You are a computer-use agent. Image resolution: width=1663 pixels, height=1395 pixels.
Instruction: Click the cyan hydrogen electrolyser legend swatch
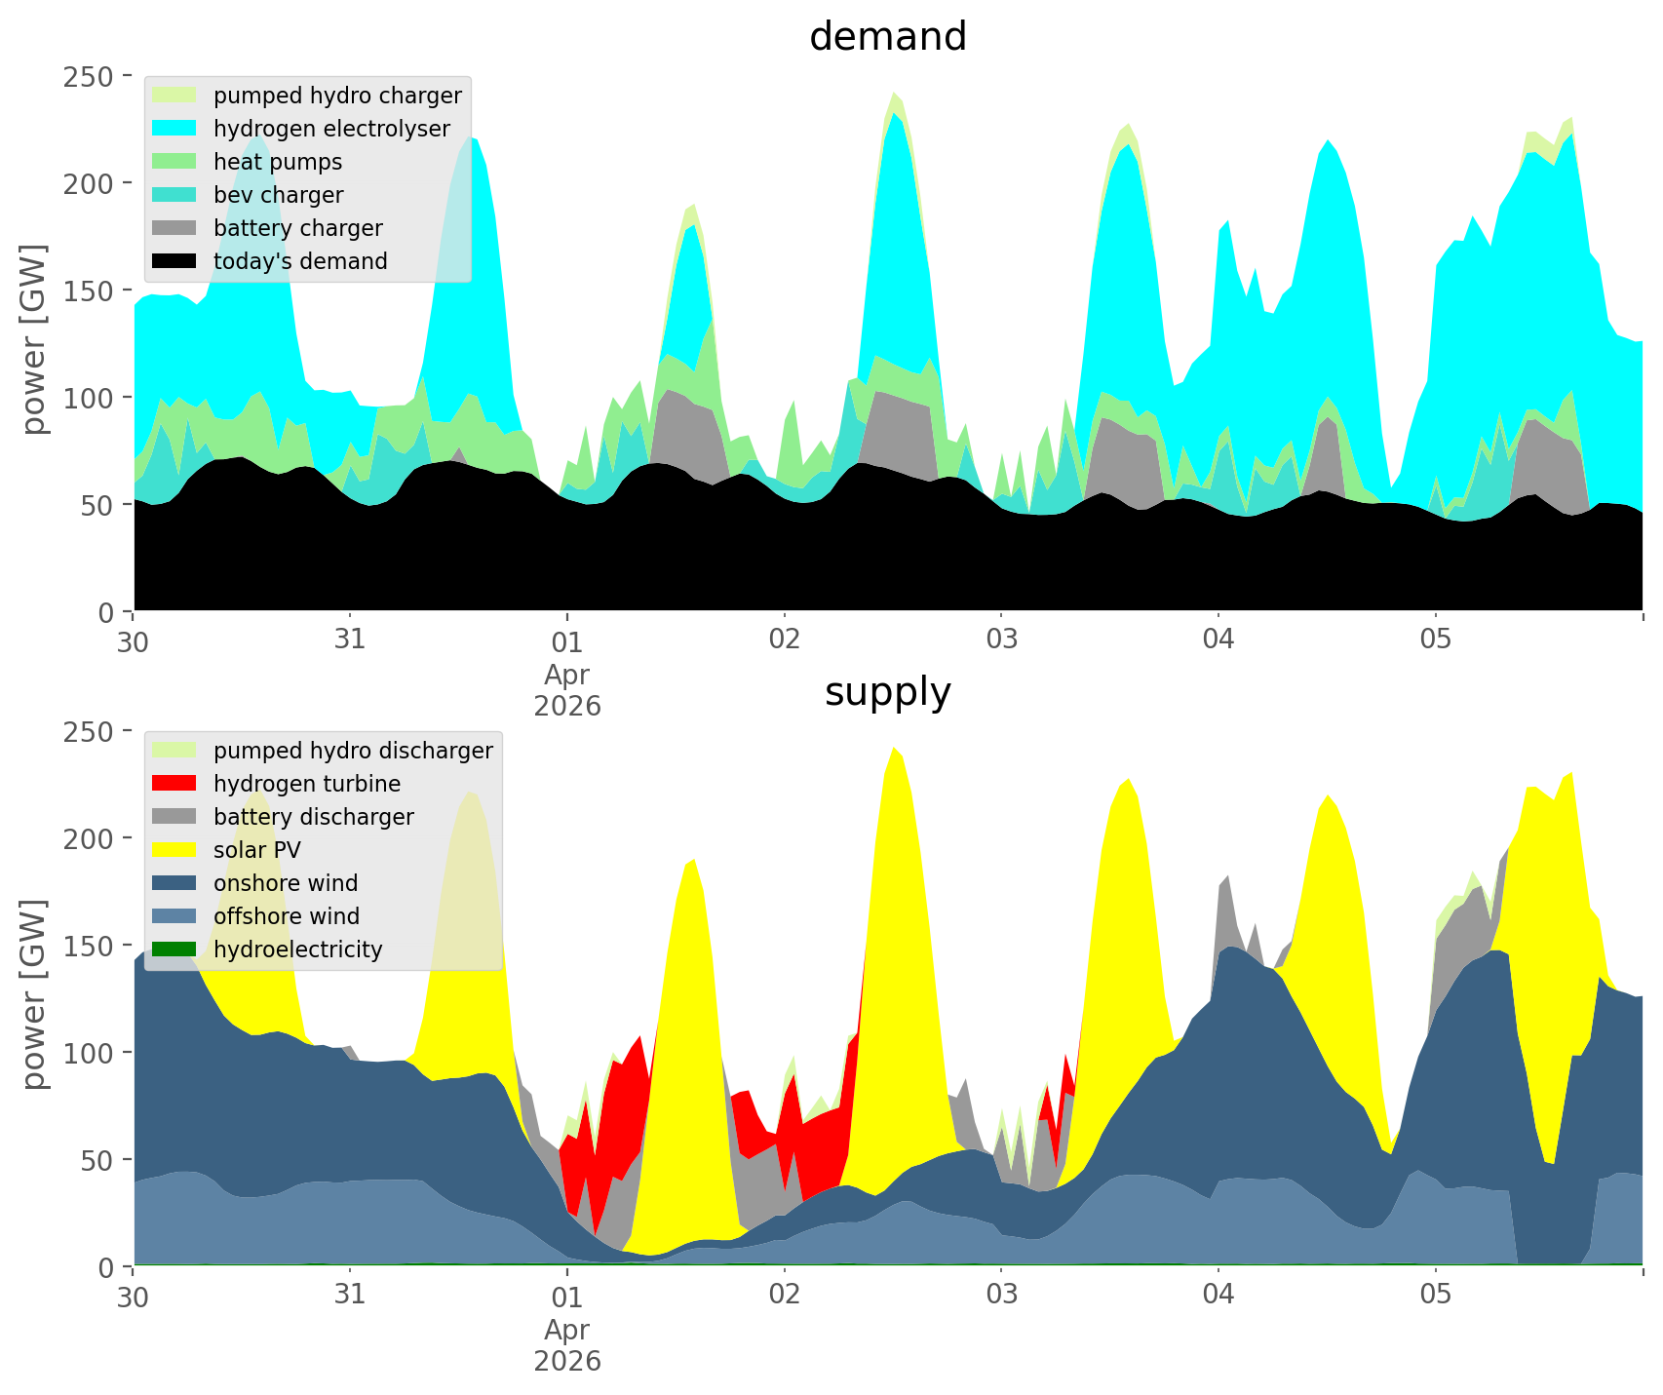pyautogui.click(x=175, y=129)
